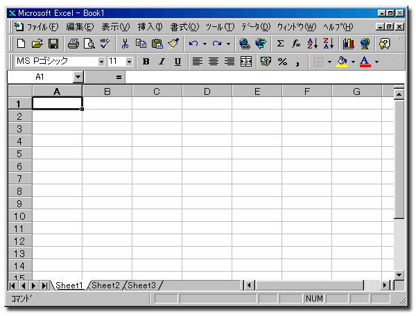Select row 5 header

19,154
